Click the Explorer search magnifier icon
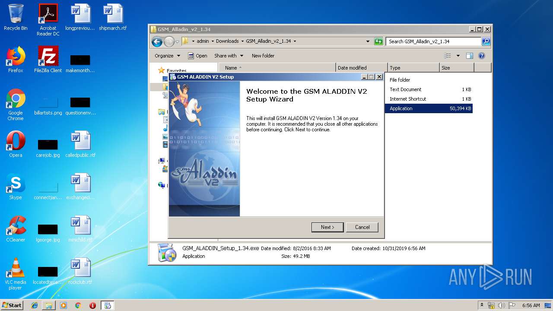This screenshot has width=553, height=311. pyautogui.click(x=486, y=41)
